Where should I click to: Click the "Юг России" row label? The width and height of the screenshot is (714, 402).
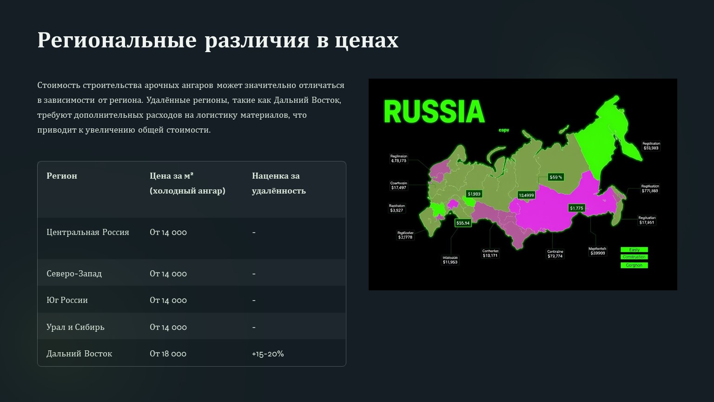click(x=67, y=300)
